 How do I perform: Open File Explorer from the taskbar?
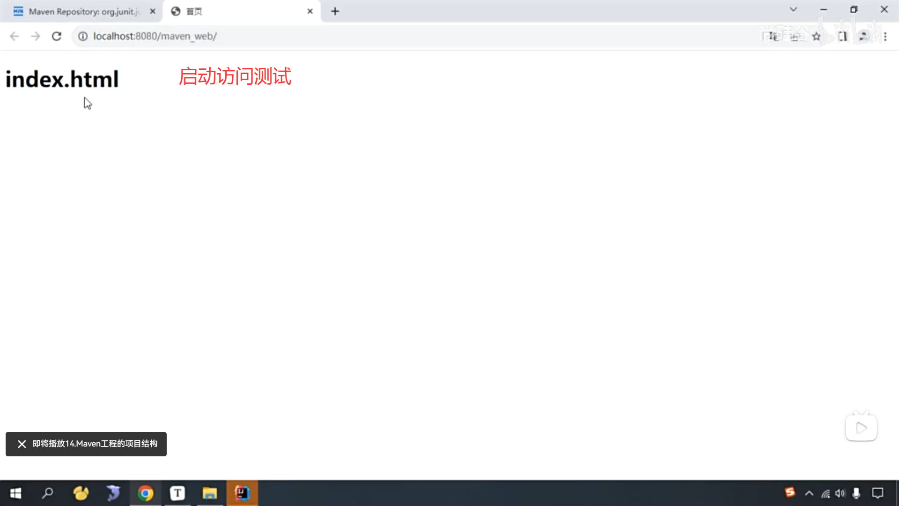tap(210, 493)
